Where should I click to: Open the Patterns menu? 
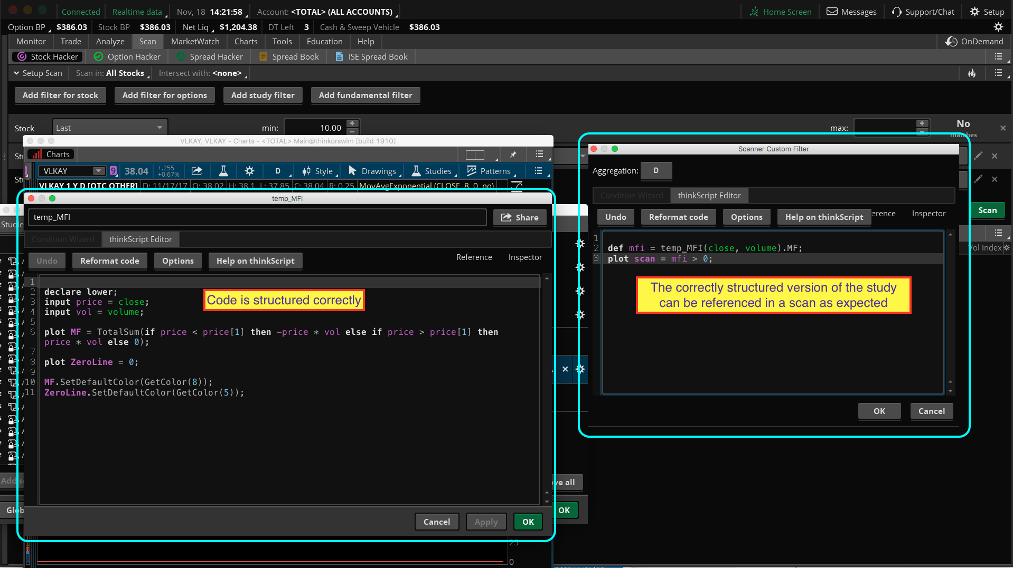490,171
